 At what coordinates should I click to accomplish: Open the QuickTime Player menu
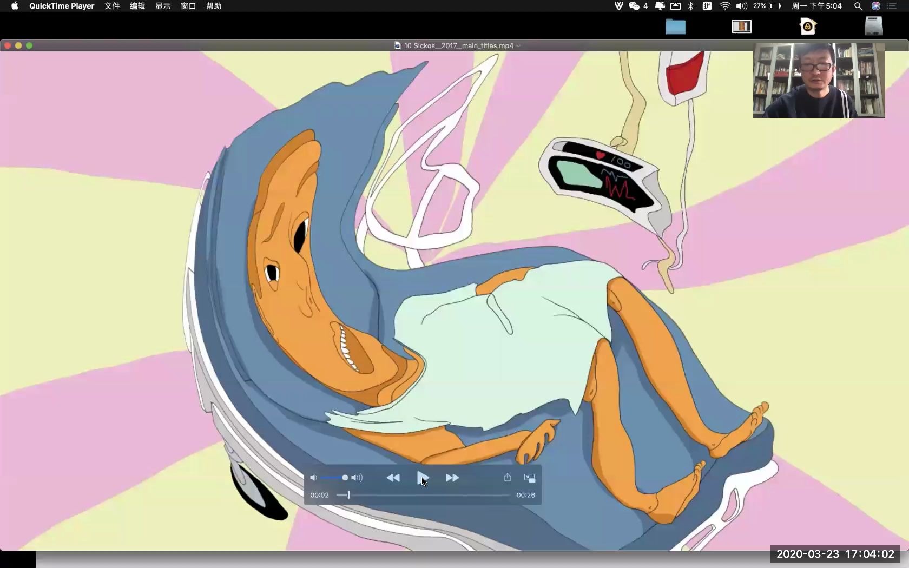pyautogui.click(x=62, y=6)
